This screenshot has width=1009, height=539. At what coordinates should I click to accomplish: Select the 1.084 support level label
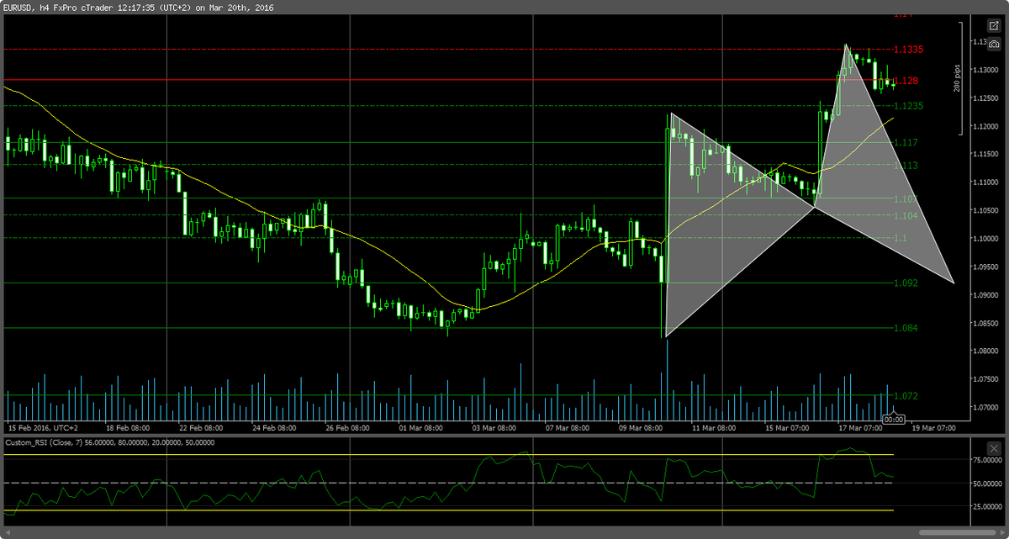click(905, 328)
